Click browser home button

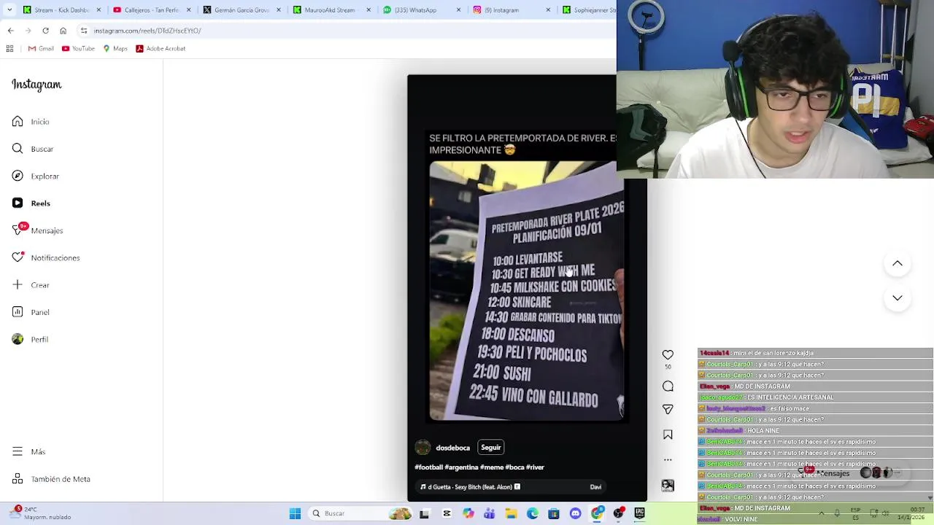click(x=63, y=31)
